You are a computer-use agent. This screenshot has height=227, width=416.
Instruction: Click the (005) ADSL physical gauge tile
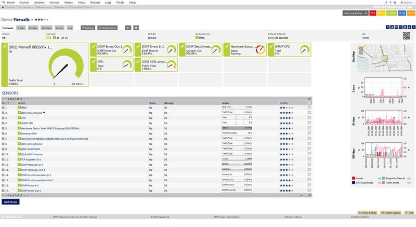tap(156, 65)
